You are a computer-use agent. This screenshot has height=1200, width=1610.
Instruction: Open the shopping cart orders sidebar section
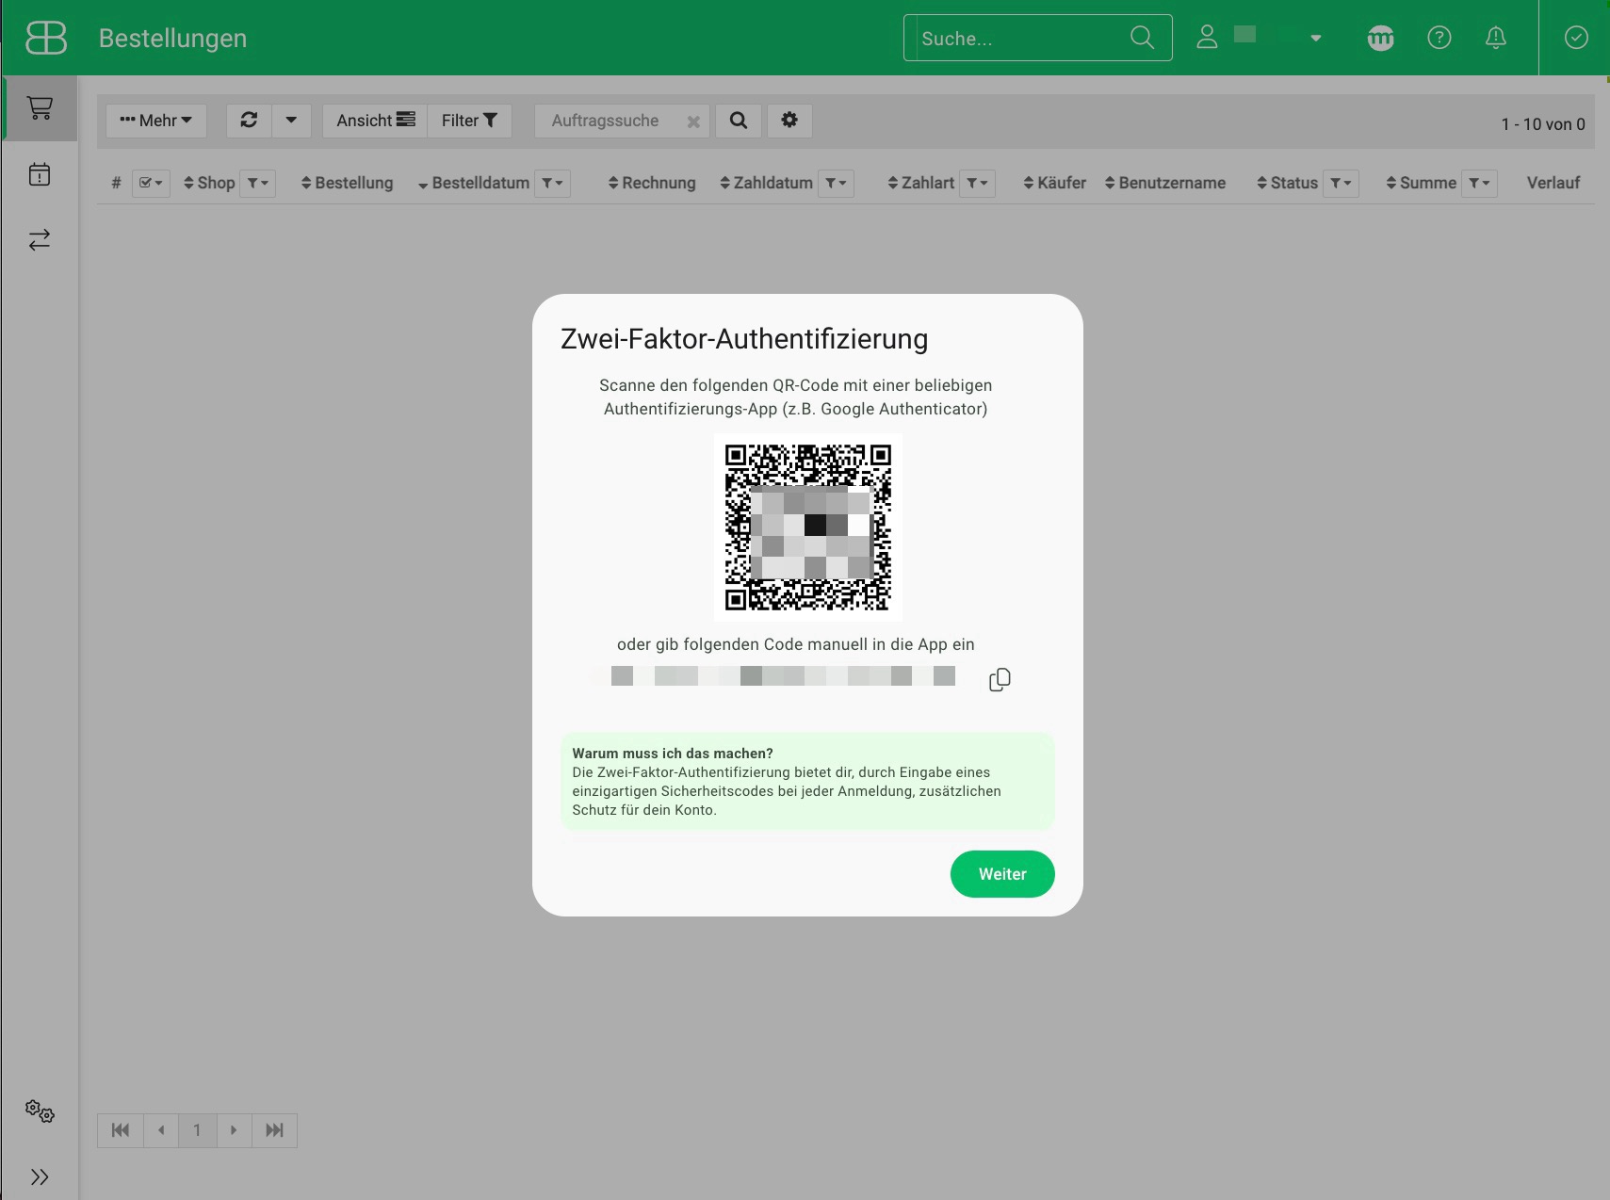point(40,108)
